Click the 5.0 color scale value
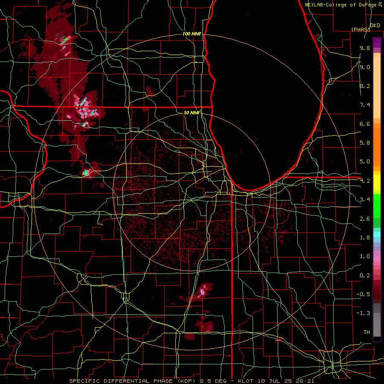 click(x=365, y=162)
